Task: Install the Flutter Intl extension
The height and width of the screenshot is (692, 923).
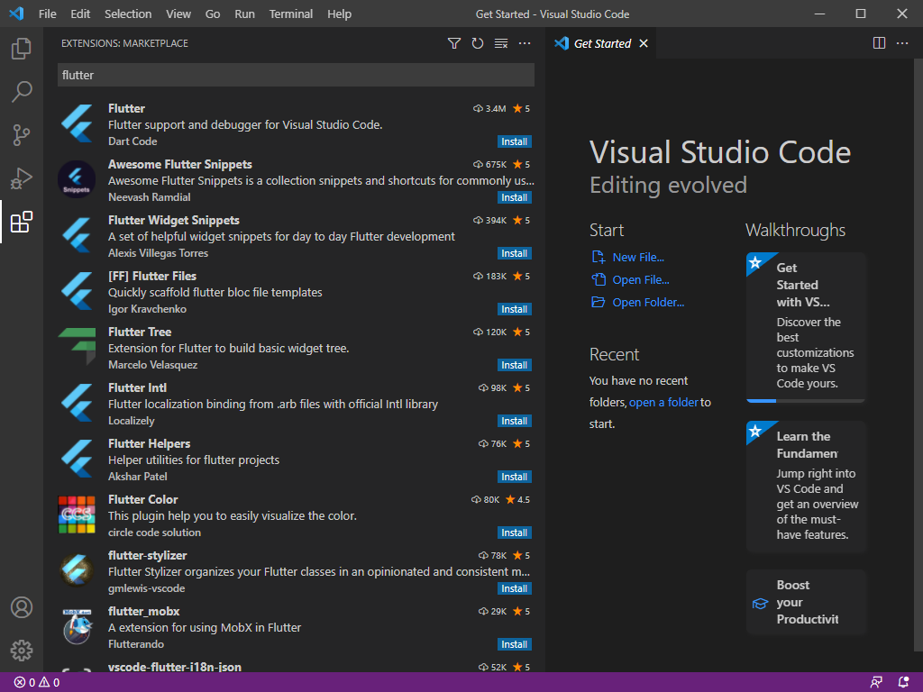Action: coord(514,421)
